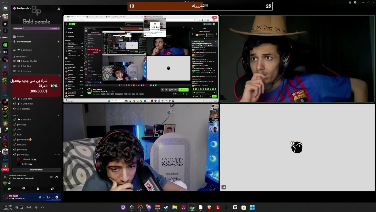Screen dimensions: 376x212
Task: Open Steam from the taskbar
Action: (x=166, y=207)
